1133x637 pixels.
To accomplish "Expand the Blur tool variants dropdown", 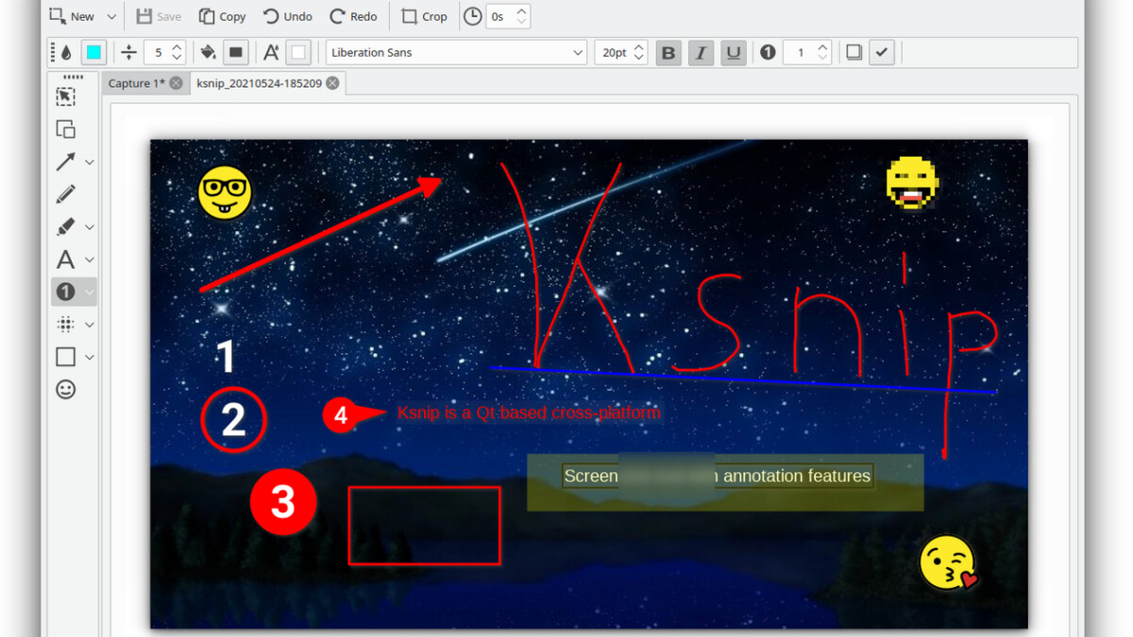I will tap(90, 325).
